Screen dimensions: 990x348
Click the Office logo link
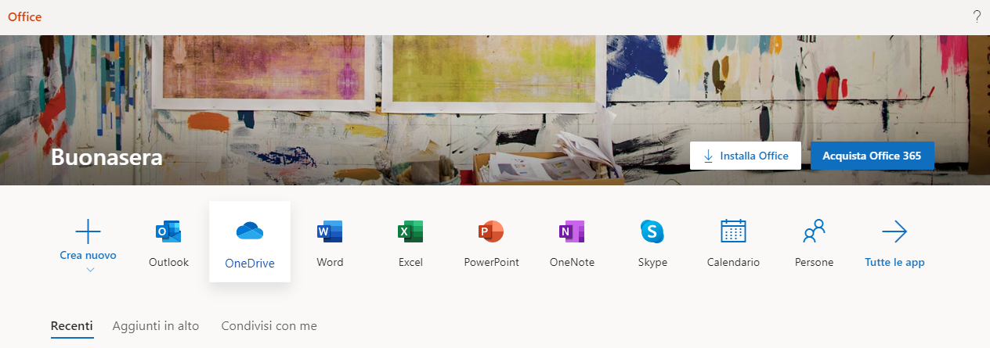pos(25,17)
